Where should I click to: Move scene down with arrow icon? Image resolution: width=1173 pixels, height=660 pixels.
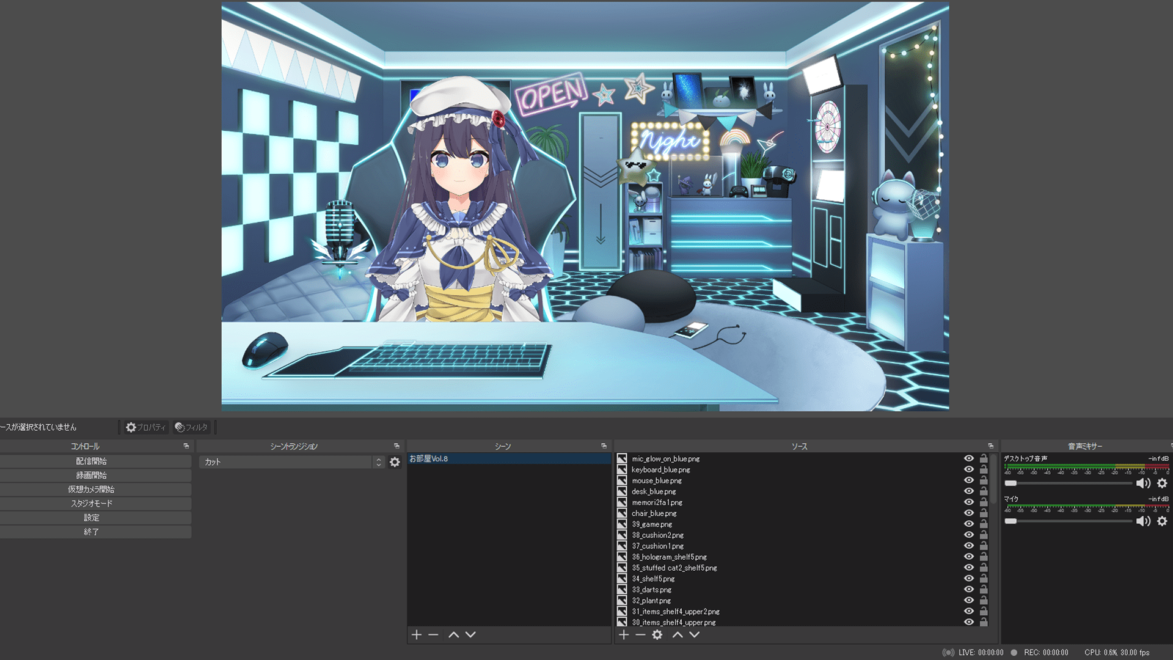(470, 635)
